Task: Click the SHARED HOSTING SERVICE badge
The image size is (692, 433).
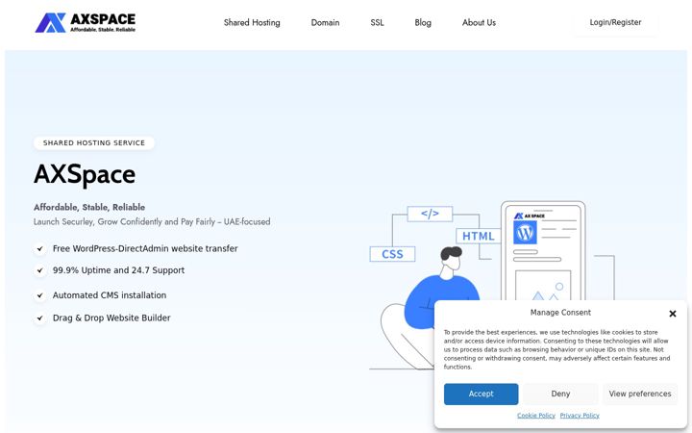Action: 94,142
